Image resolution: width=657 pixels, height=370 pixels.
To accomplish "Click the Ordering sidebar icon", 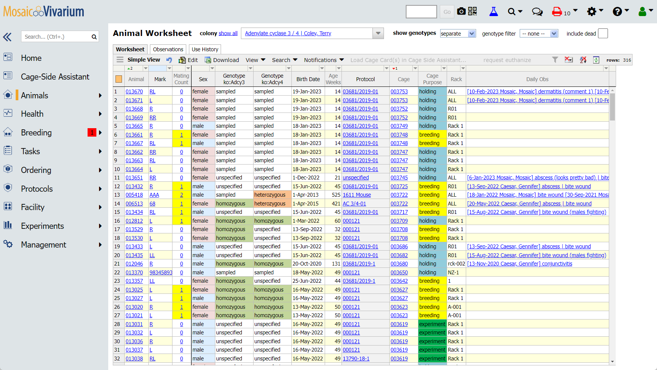I will [8, 169].
